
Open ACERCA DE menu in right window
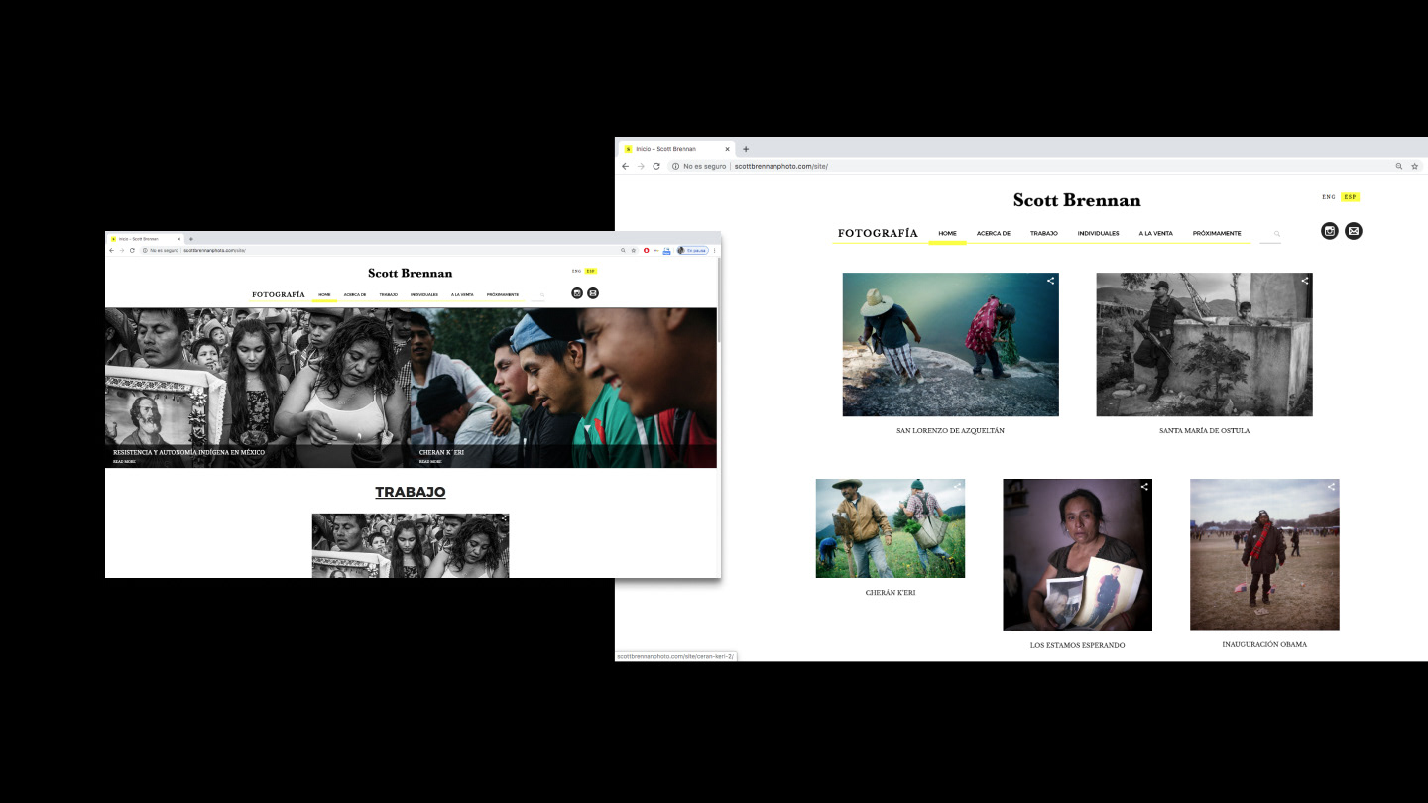(993, 234)
